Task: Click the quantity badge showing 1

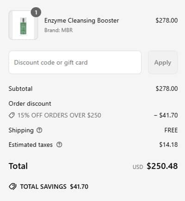Action: coord(36,12)
